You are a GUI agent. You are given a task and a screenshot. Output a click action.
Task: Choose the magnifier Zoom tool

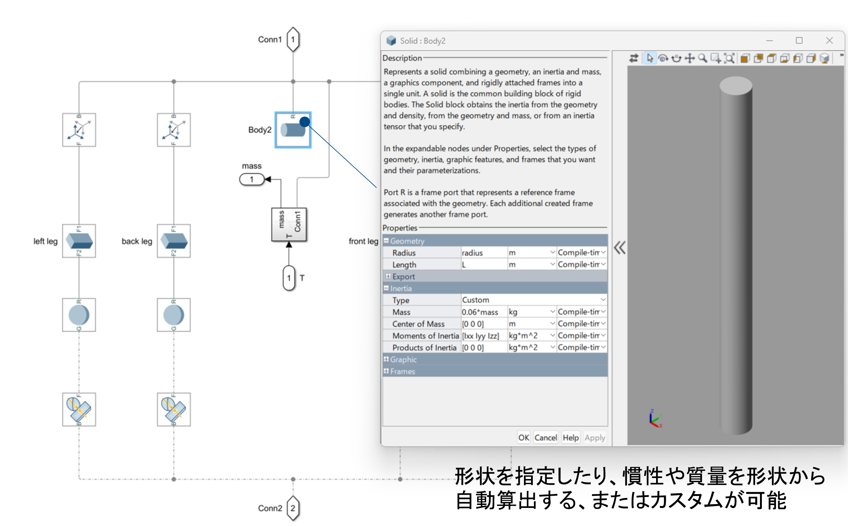703,58
